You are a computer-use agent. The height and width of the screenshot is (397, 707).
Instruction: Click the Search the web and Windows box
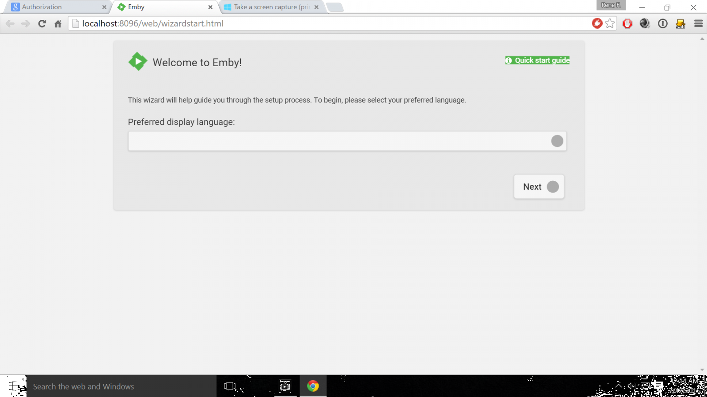(x=122, y=386)
